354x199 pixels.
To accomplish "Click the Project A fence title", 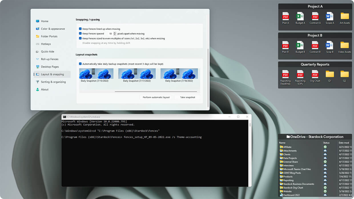I will point(315,7).
